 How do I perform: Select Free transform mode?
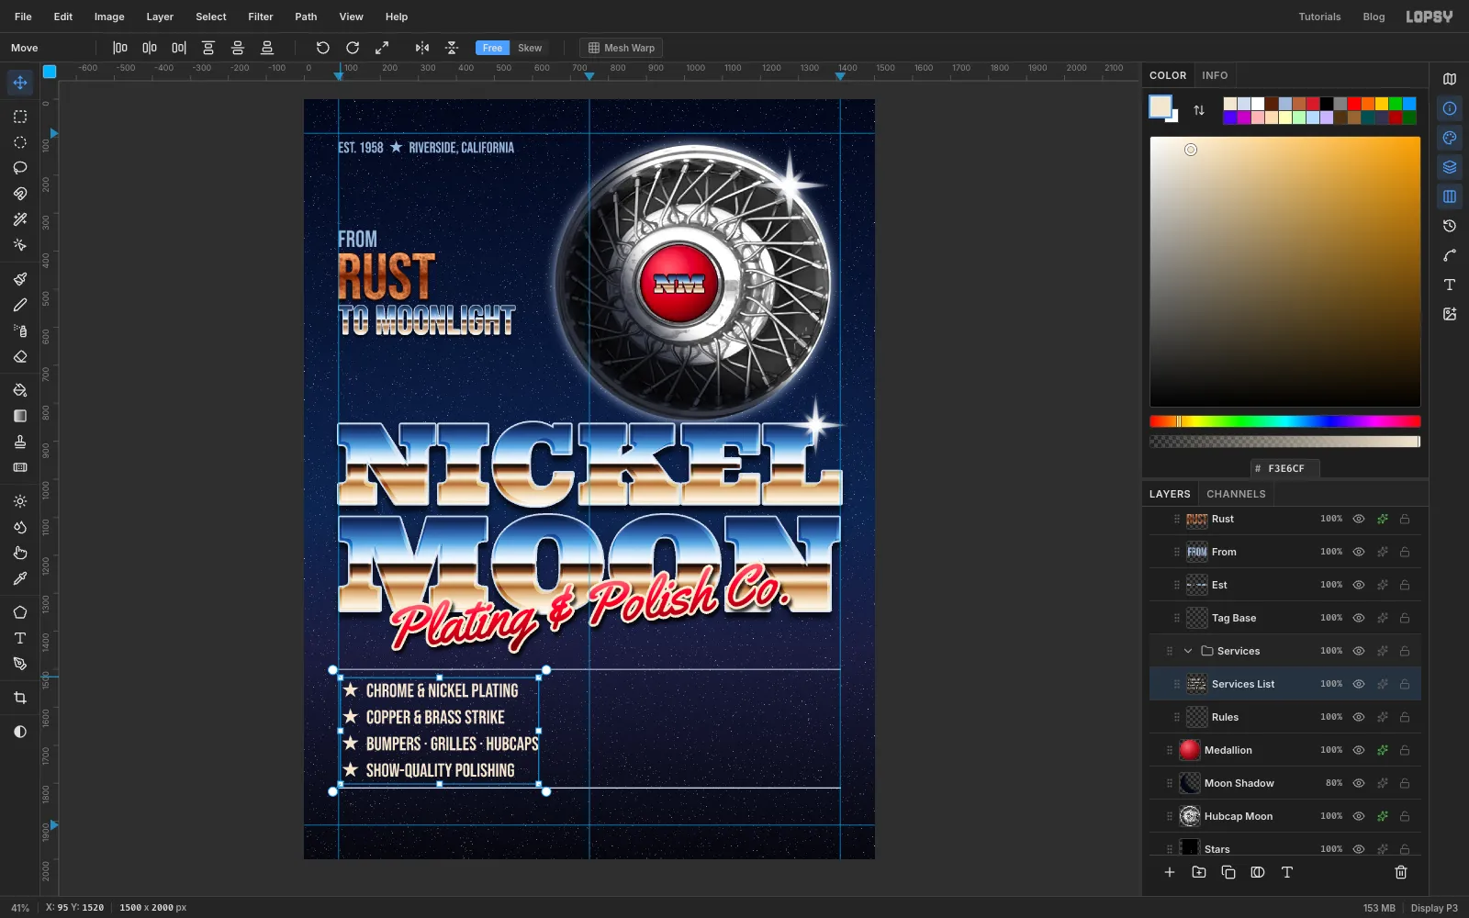493,48
